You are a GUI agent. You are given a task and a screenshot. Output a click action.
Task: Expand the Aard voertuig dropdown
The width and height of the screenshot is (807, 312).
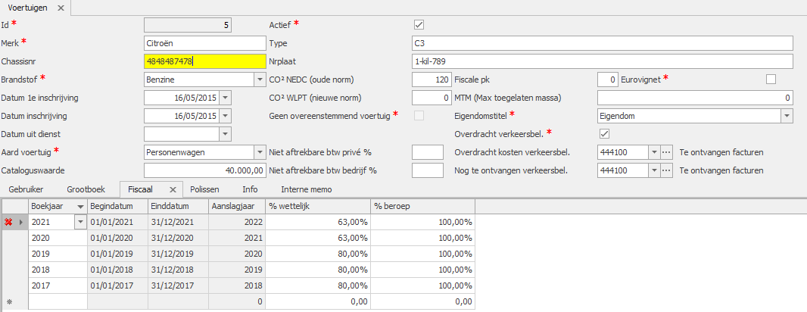pyautogui.click(x=257, y=152)
